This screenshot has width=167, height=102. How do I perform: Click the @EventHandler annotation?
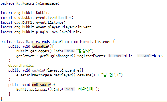pos(21,65)
